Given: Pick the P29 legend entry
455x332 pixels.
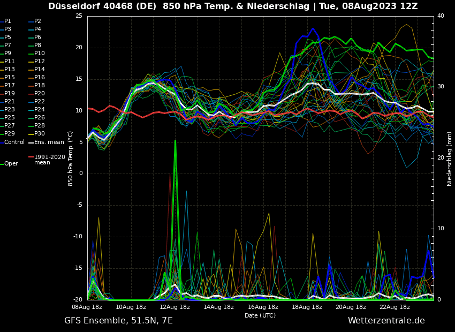Looking at the screenshot, I should pos(10,134).
